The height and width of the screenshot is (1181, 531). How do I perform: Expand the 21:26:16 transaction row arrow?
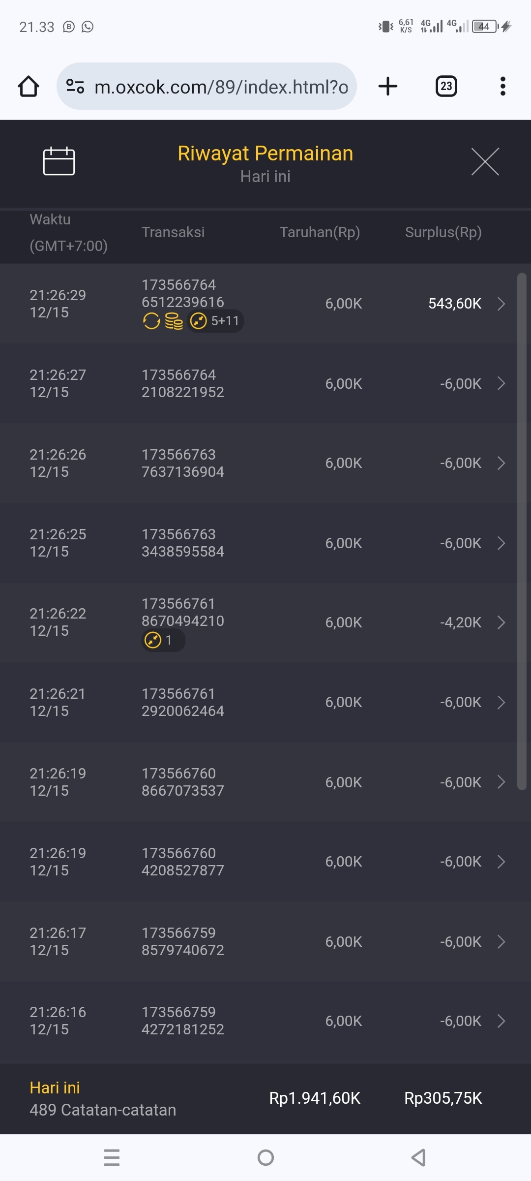pyautogui.click(x=501, y=1021)
